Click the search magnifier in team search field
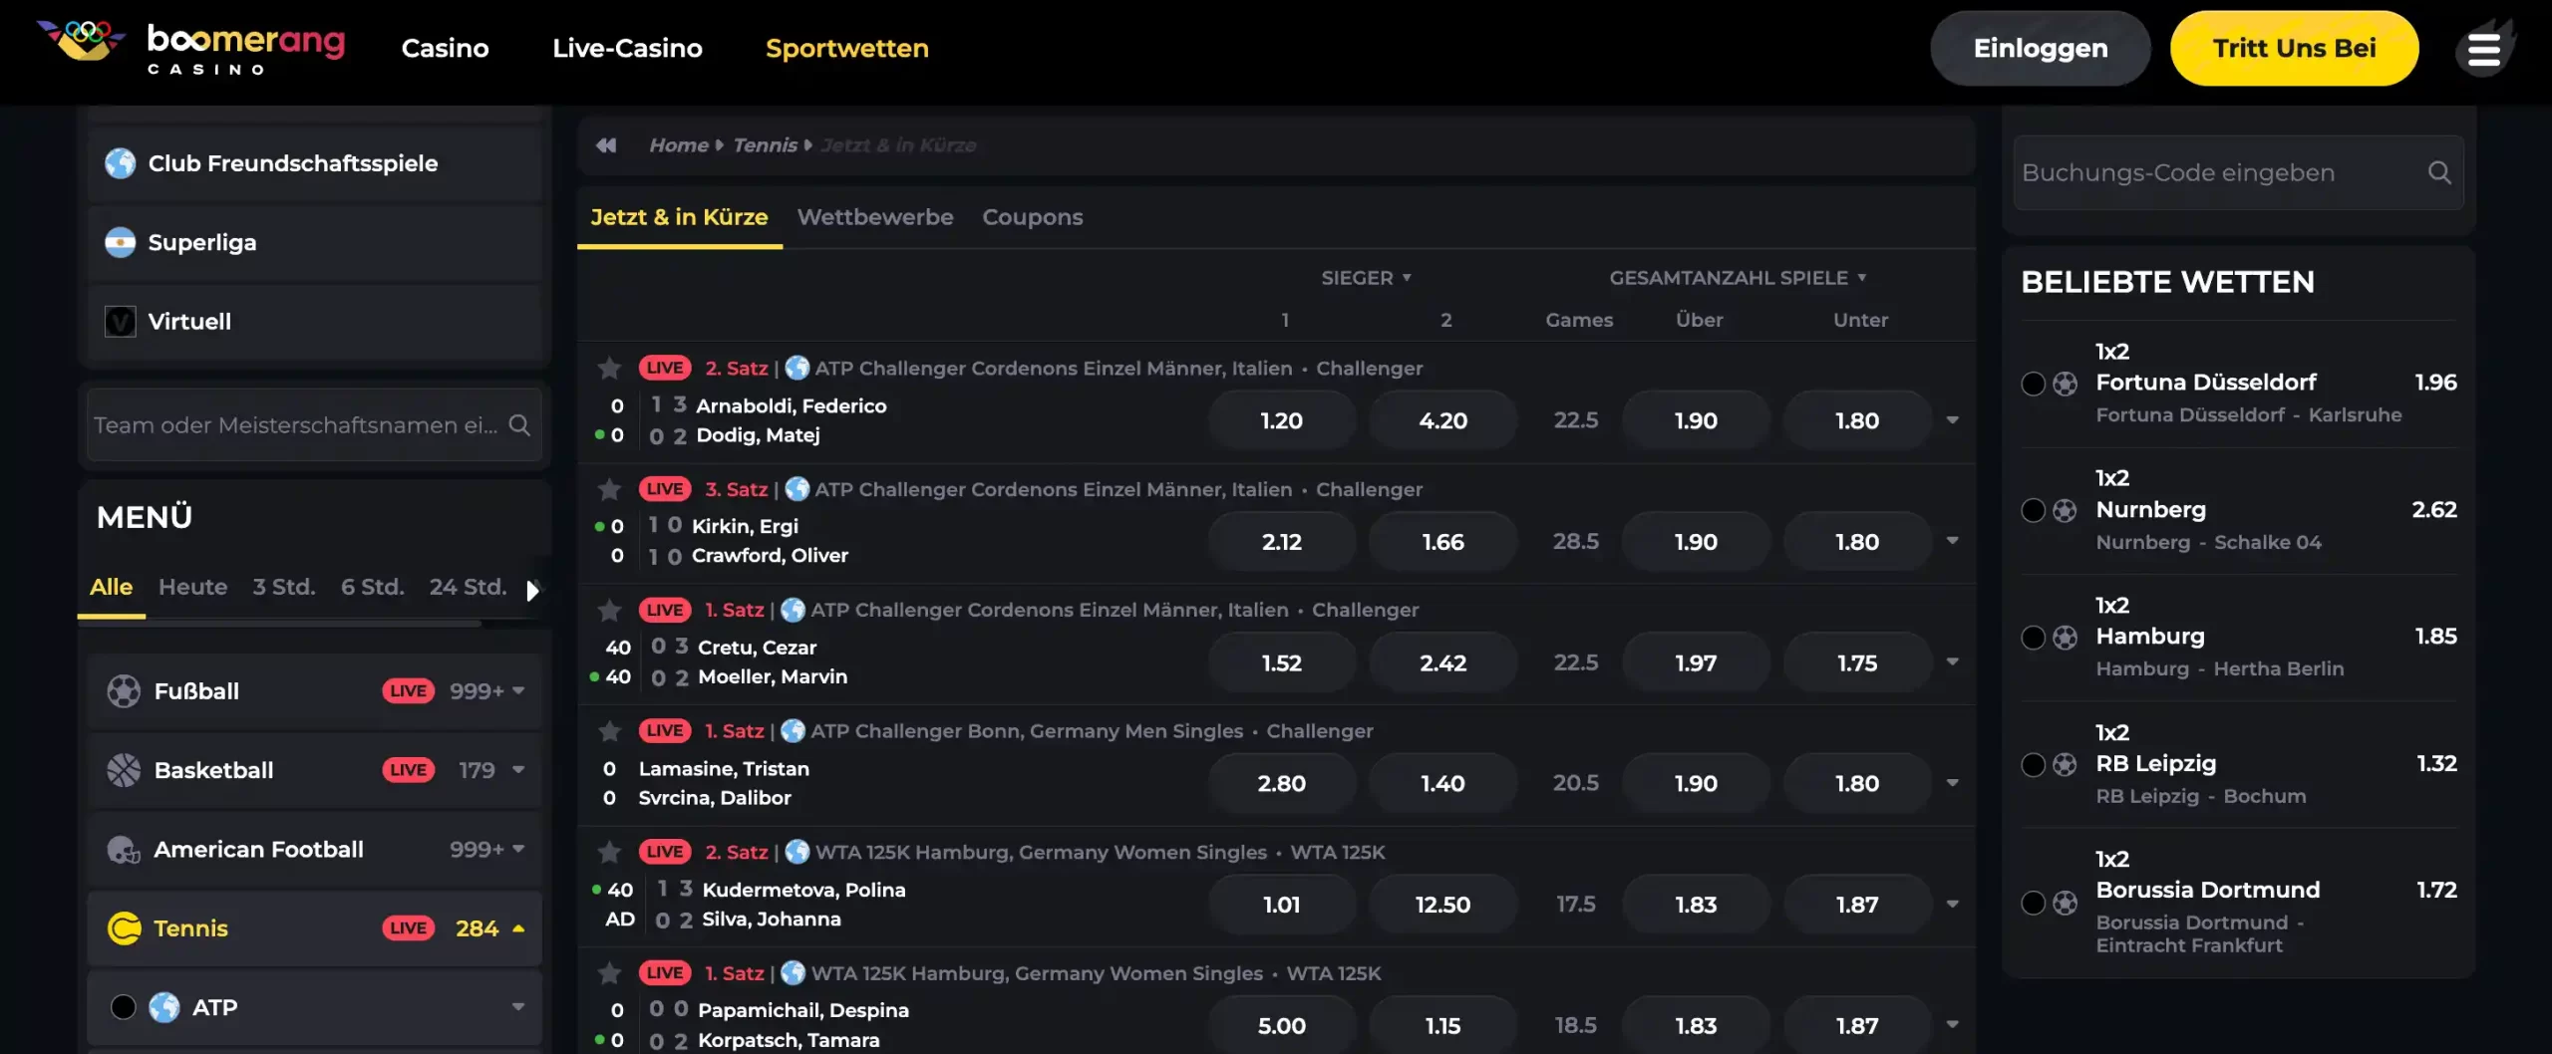The image size is (2552, 1054). [x=519, y=424]
